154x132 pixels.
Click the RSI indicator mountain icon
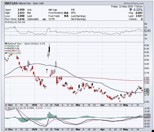tap(6, 22)
